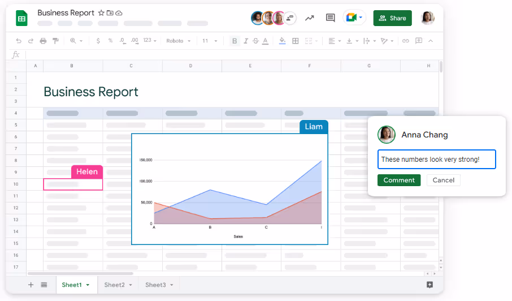Move document using the folder icon
The width and height of the screenshot is (512, 301).
tap(110, 13)
